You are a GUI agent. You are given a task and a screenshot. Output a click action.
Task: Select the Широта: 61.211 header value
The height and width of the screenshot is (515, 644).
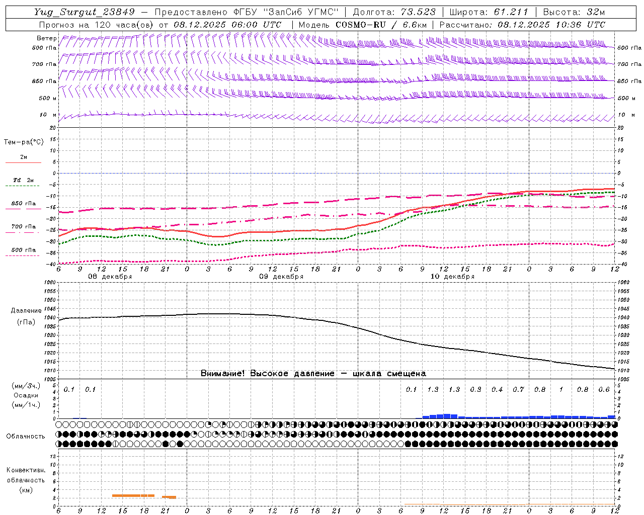[x=489, y=12]
